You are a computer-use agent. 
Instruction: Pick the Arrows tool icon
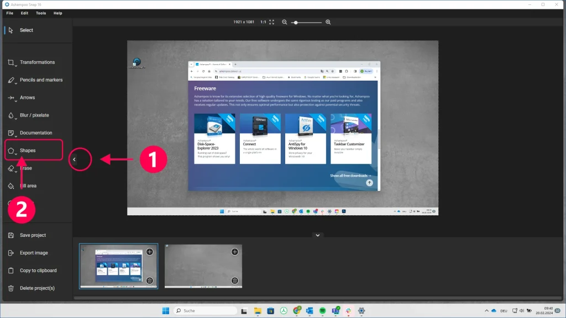tap(11, 98)
